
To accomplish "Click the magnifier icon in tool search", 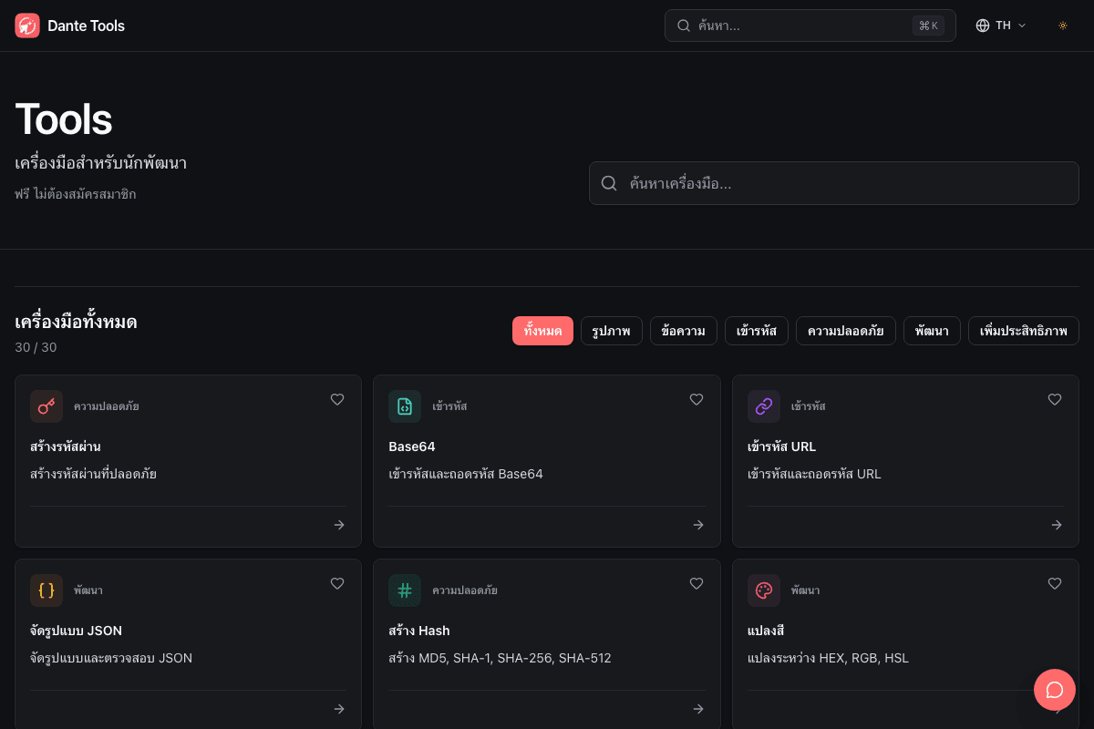I will (609, 183).
